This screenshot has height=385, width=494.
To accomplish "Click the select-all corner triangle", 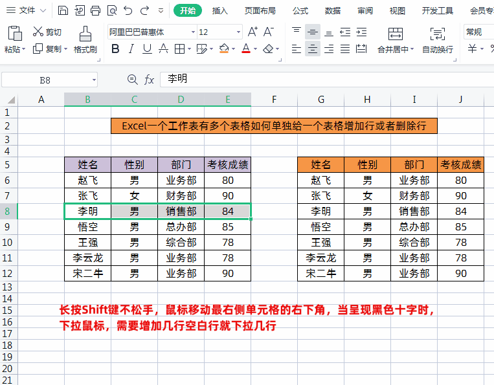I will point(12,100).
